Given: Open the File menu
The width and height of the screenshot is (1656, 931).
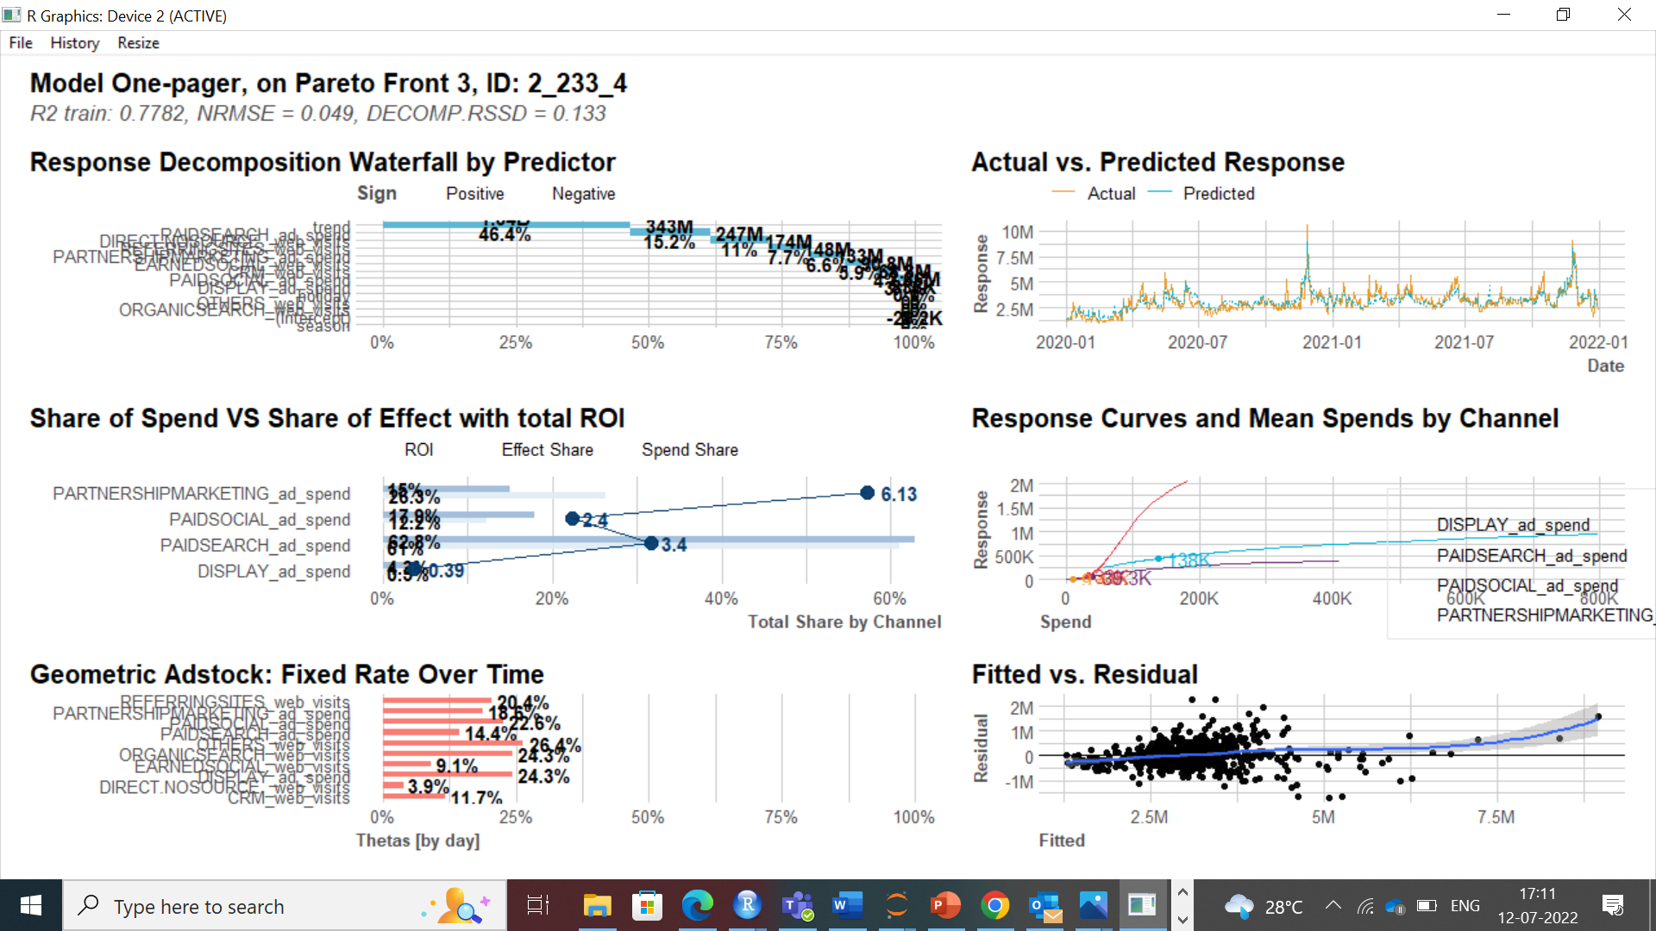Looking at the screenshot, I should click(20, 42).
